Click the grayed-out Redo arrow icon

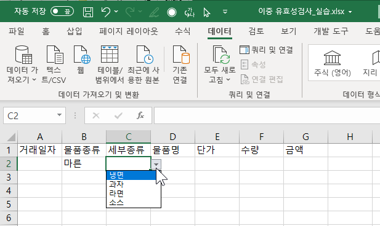pyautogui.click(x=130, y=12)
